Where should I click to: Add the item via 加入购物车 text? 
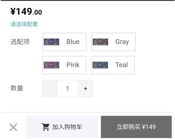[67, 127]
